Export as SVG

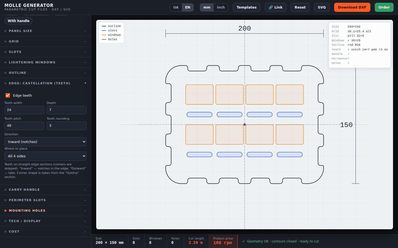pos(322,7)
